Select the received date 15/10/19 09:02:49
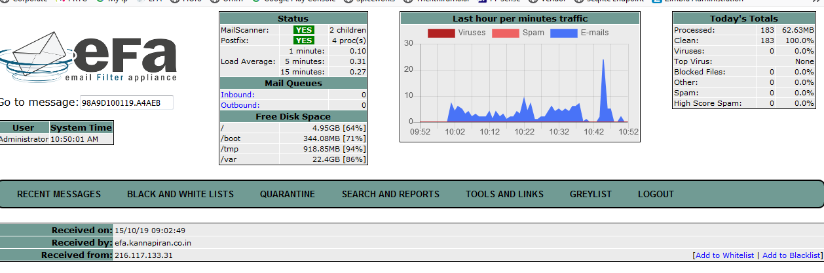 150,231
